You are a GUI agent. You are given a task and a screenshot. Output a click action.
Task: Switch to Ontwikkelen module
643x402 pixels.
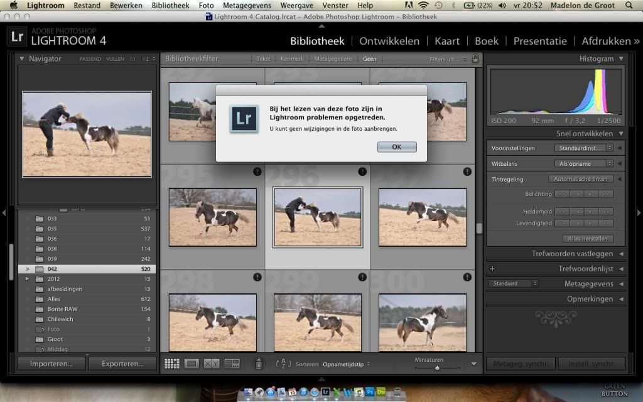point(389,41)
